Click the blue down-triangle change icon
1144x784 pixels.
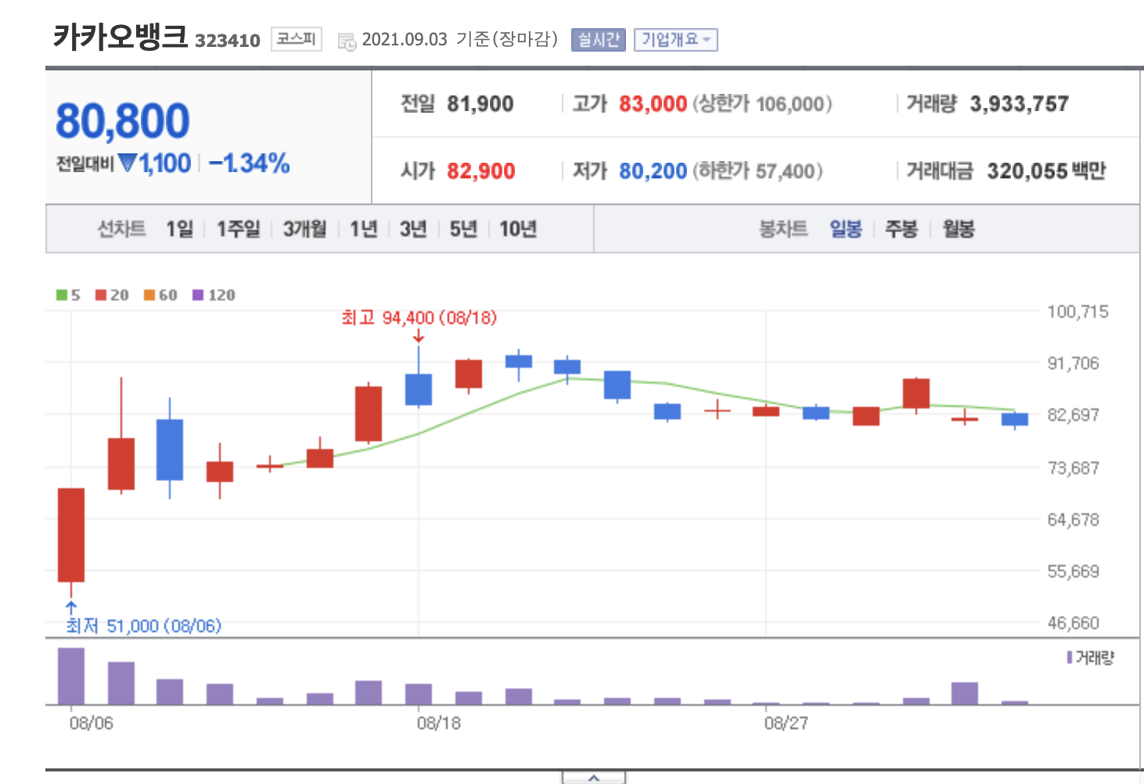(128, 163)
